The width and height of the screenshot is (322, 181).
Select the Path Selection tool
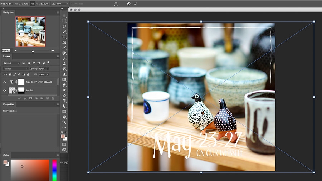coord(64,106)
